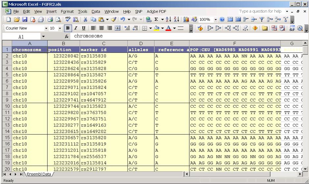
Task: Toggle Bold formatting button
Action: coord(68,28)
